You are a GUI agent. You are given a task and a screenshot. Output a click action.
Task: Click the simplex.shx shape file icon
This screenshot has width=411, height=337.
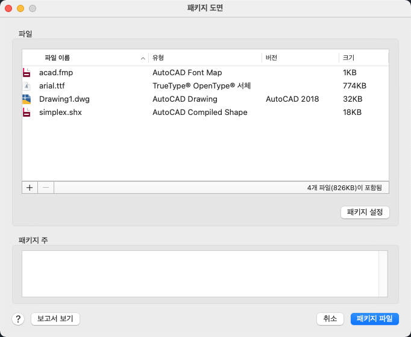(x=27, y=113)
